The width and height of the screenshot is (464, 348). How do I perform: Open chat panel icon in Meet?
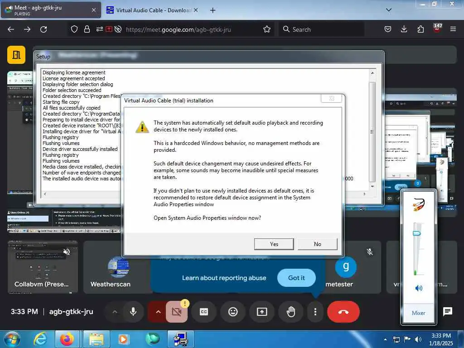[x=447, y=311]
